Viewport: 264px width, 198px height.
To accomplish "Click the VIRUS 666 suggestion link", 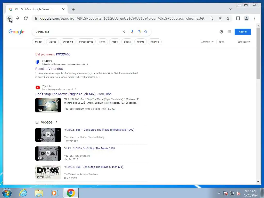I will pos(63,54).
